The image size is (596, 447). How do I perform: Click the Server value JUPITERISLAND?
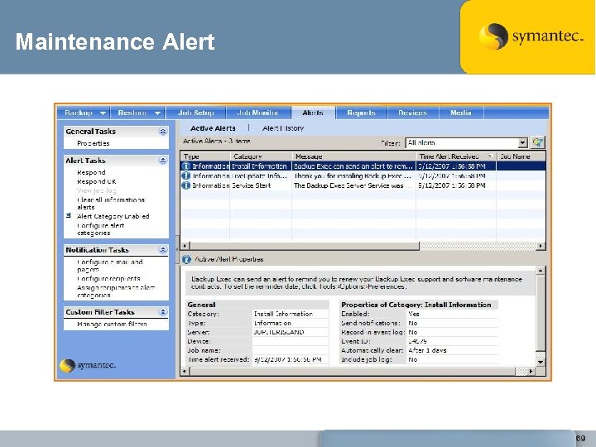click(x=279, y=332)
